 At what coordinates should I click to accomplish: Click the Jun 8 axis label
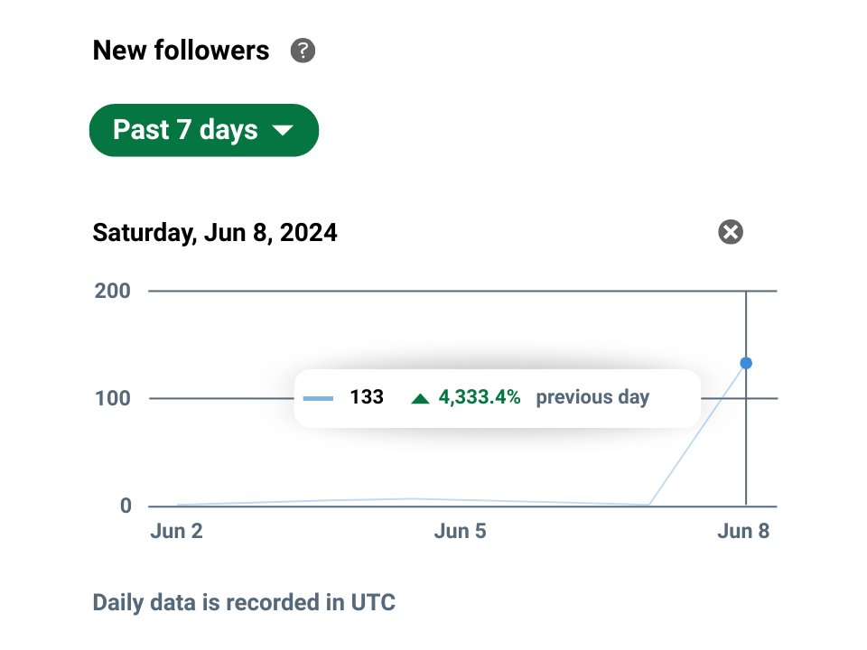(x=743, y=531)
